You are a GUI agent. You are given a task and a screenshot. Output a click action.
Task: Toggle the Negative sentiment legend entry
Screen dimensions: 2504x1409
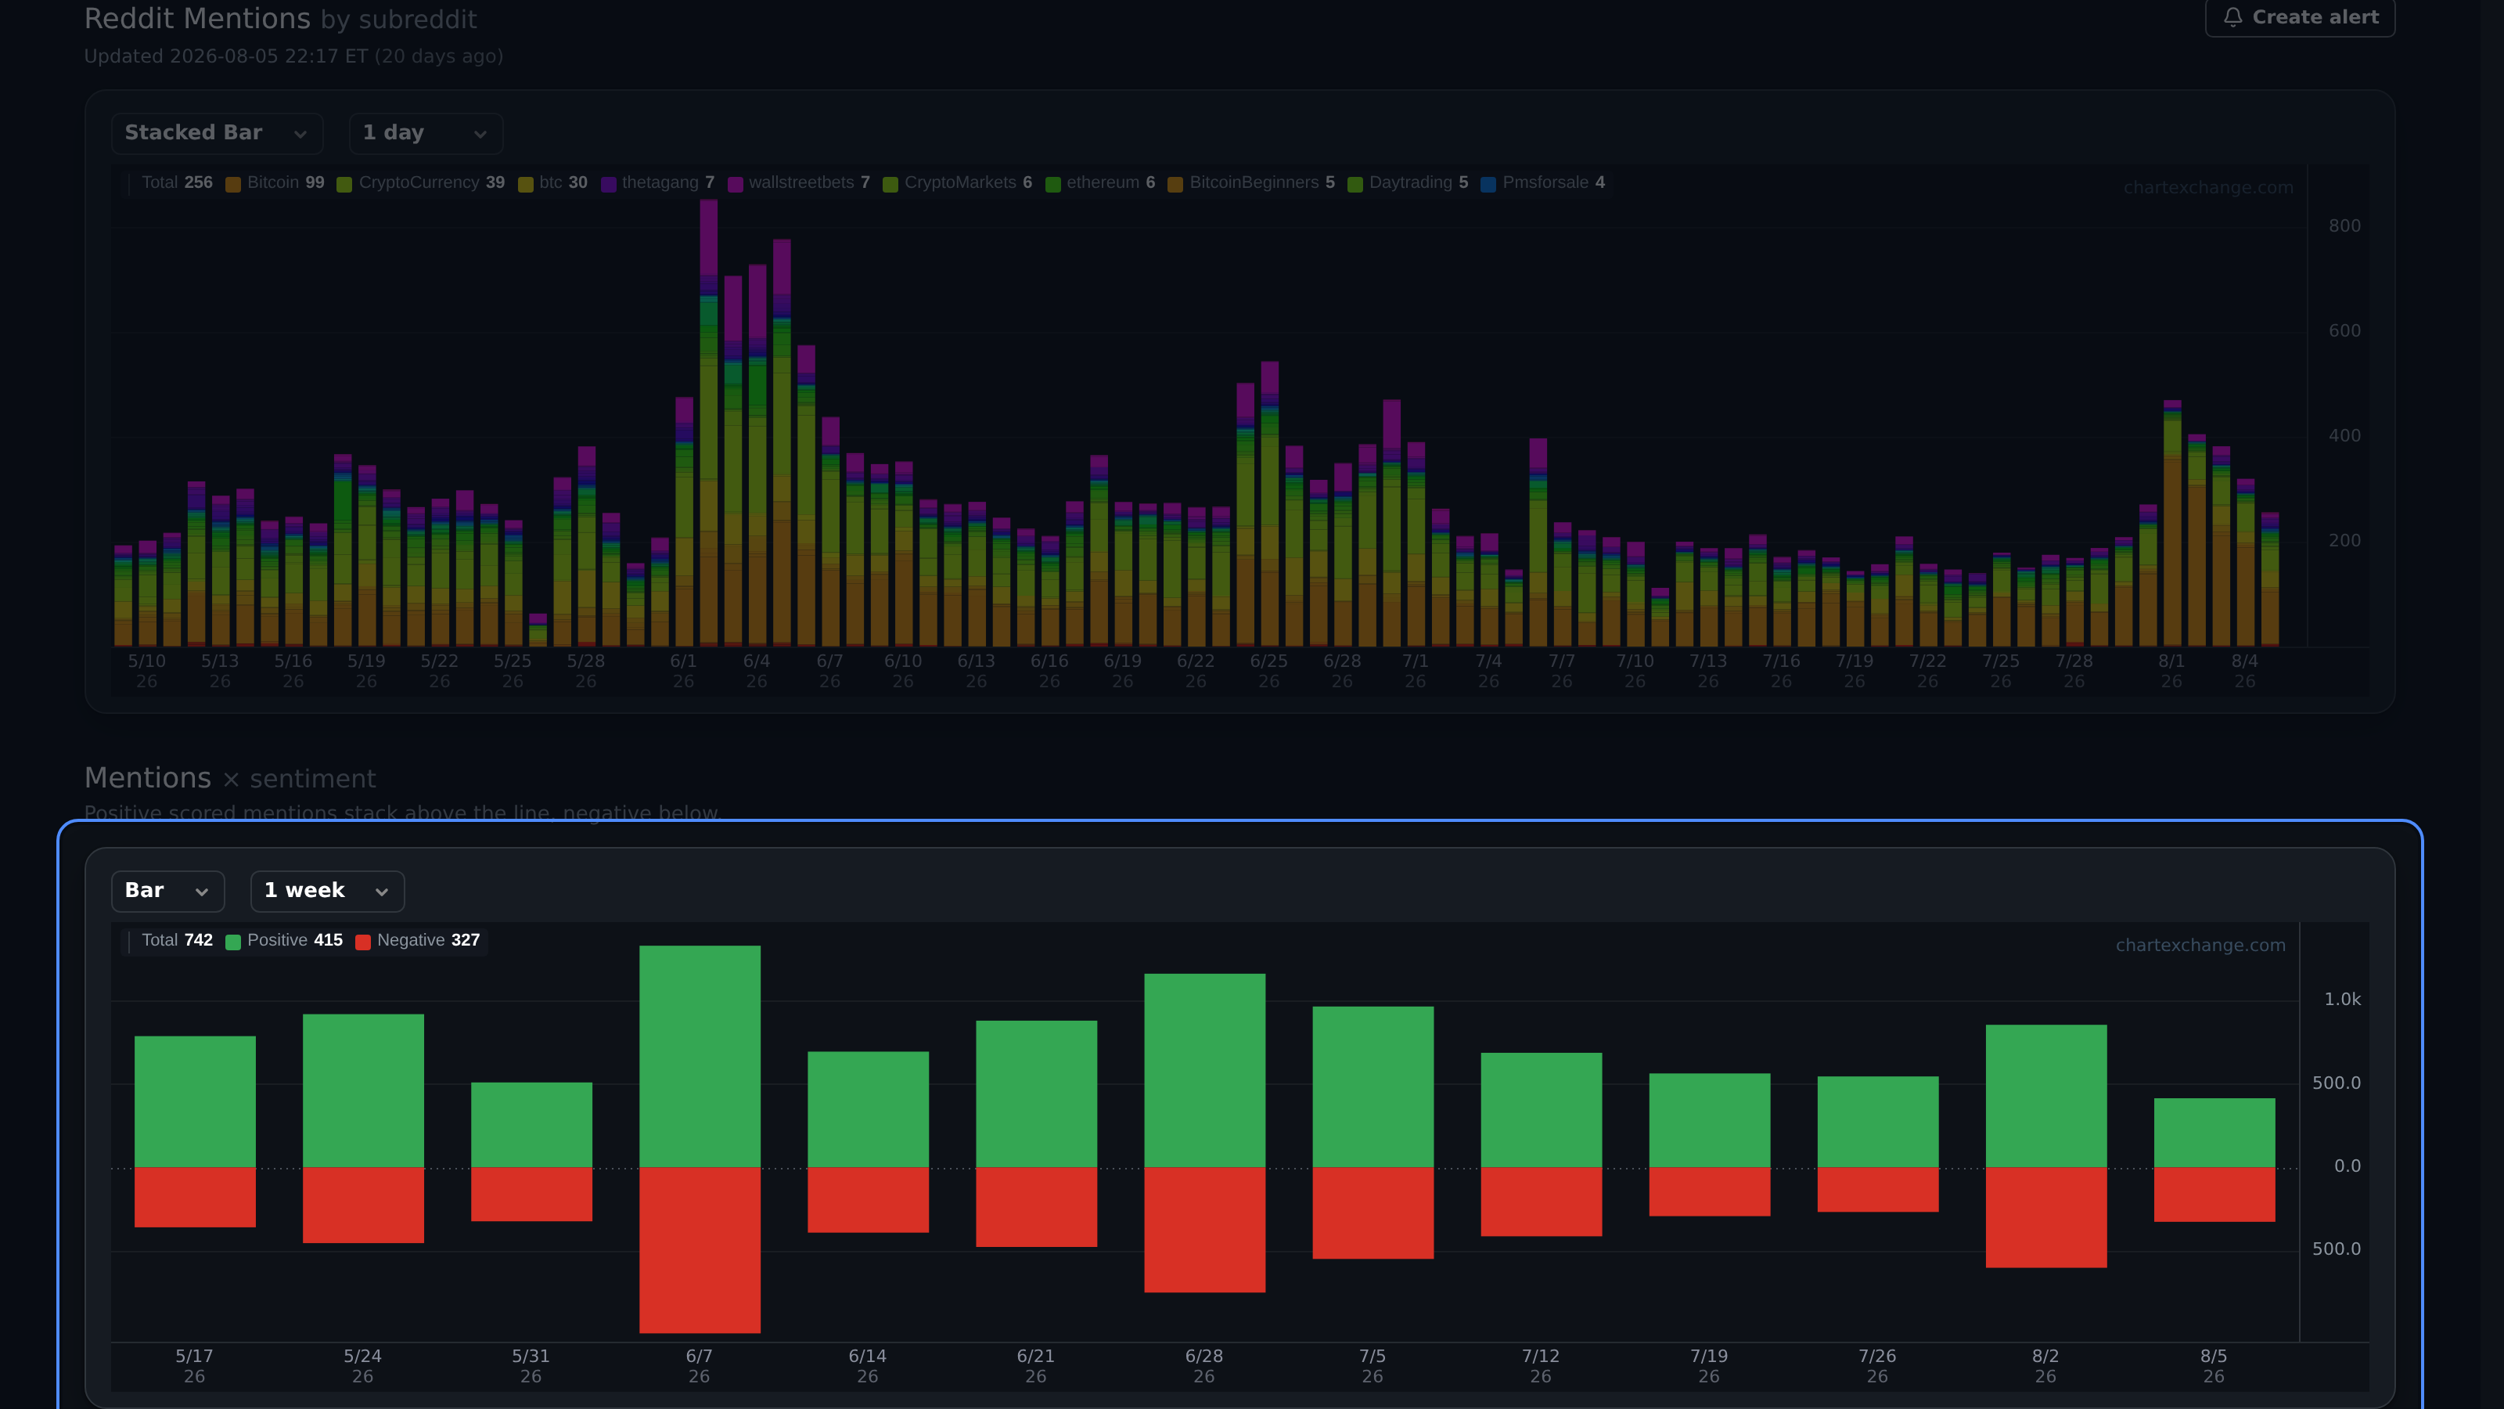coord(418,940)
